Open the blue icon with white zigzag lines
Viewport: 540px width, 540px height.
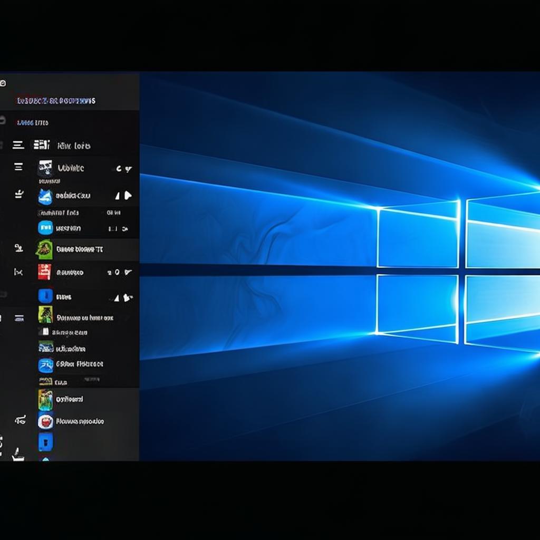[x=45, y=365]
